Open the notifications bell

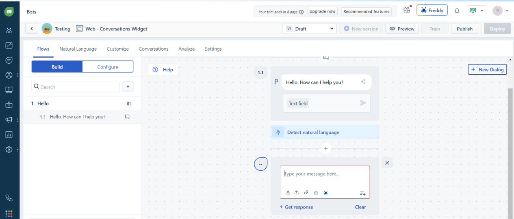(457, 11)
